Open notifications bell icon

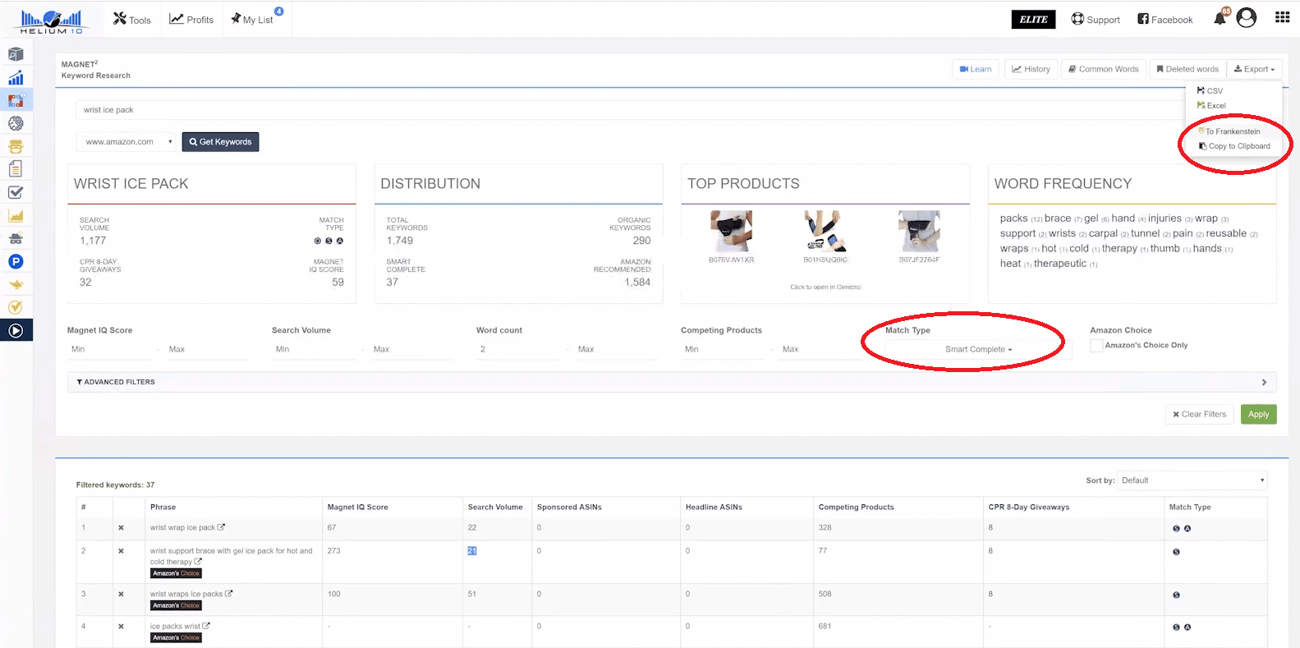pyautogui.click(x=1220, y=18)
